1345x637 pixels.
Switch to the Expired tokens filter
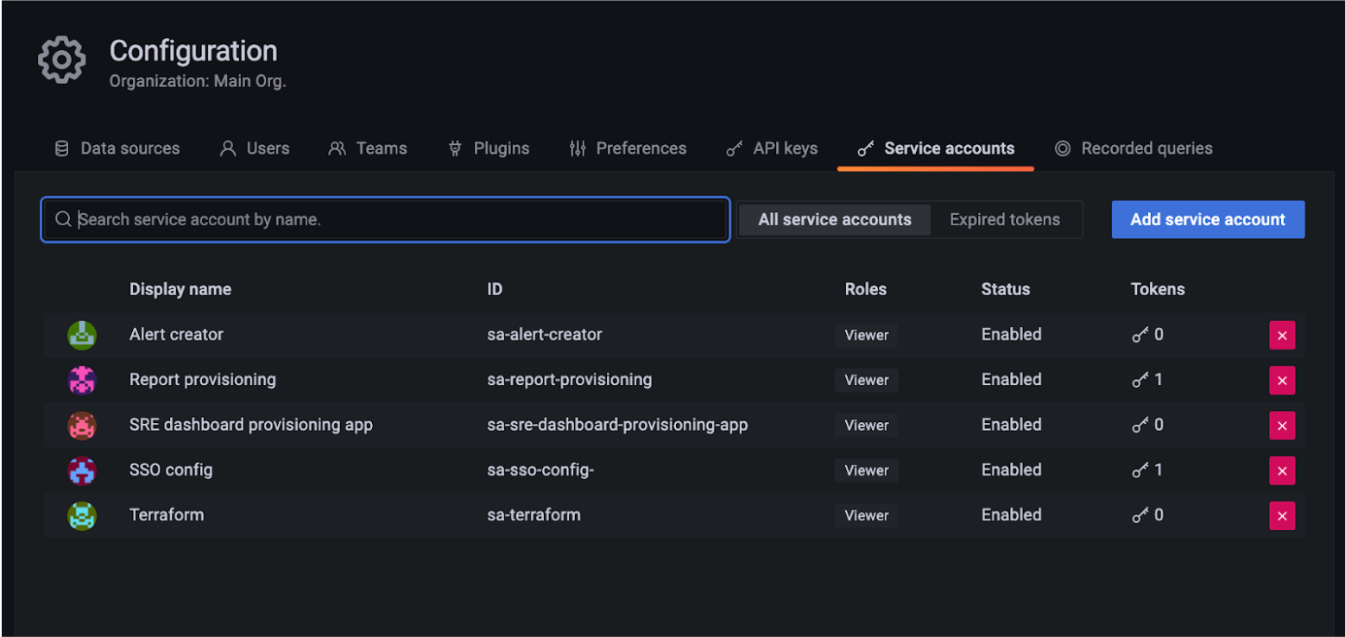(1004, 219)
